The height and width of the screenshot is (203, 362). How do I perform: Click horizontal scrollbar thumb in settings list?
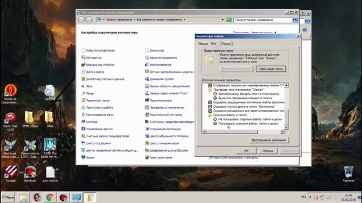231,131
